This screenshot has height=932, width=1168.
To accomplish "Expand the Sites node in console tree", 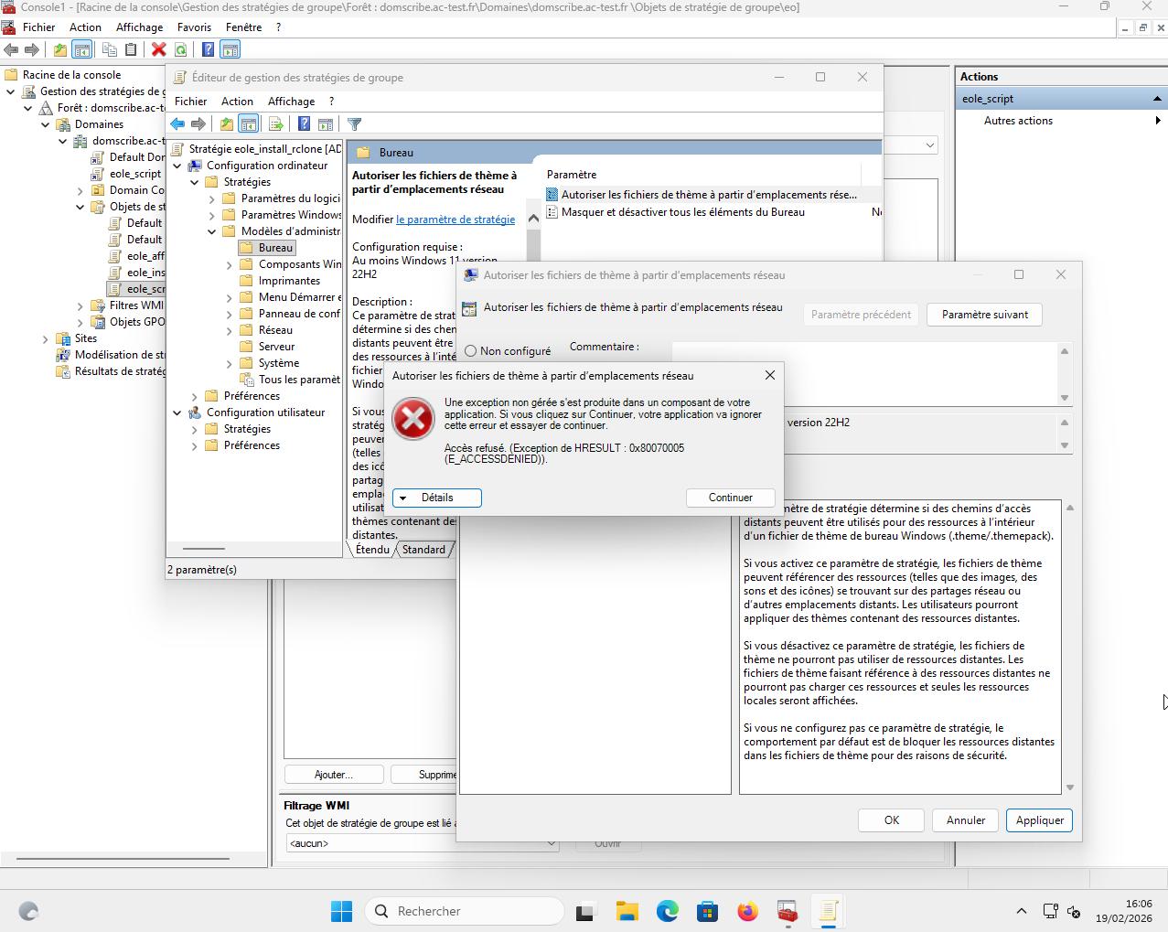I will click(x=46, y=339).
